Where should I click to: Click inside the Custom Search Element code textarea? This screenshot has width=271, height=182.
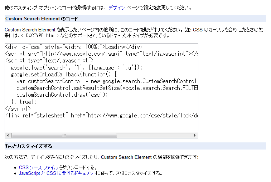(x=101, y=91)
